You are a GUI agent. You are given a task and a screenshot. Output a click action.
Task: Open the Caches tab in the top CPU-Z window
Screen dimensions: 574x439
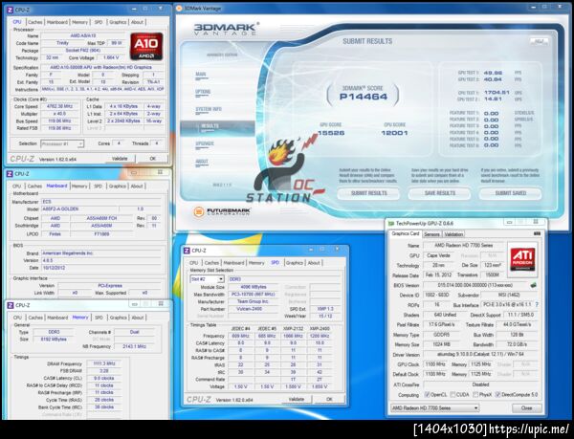(35, 22)
